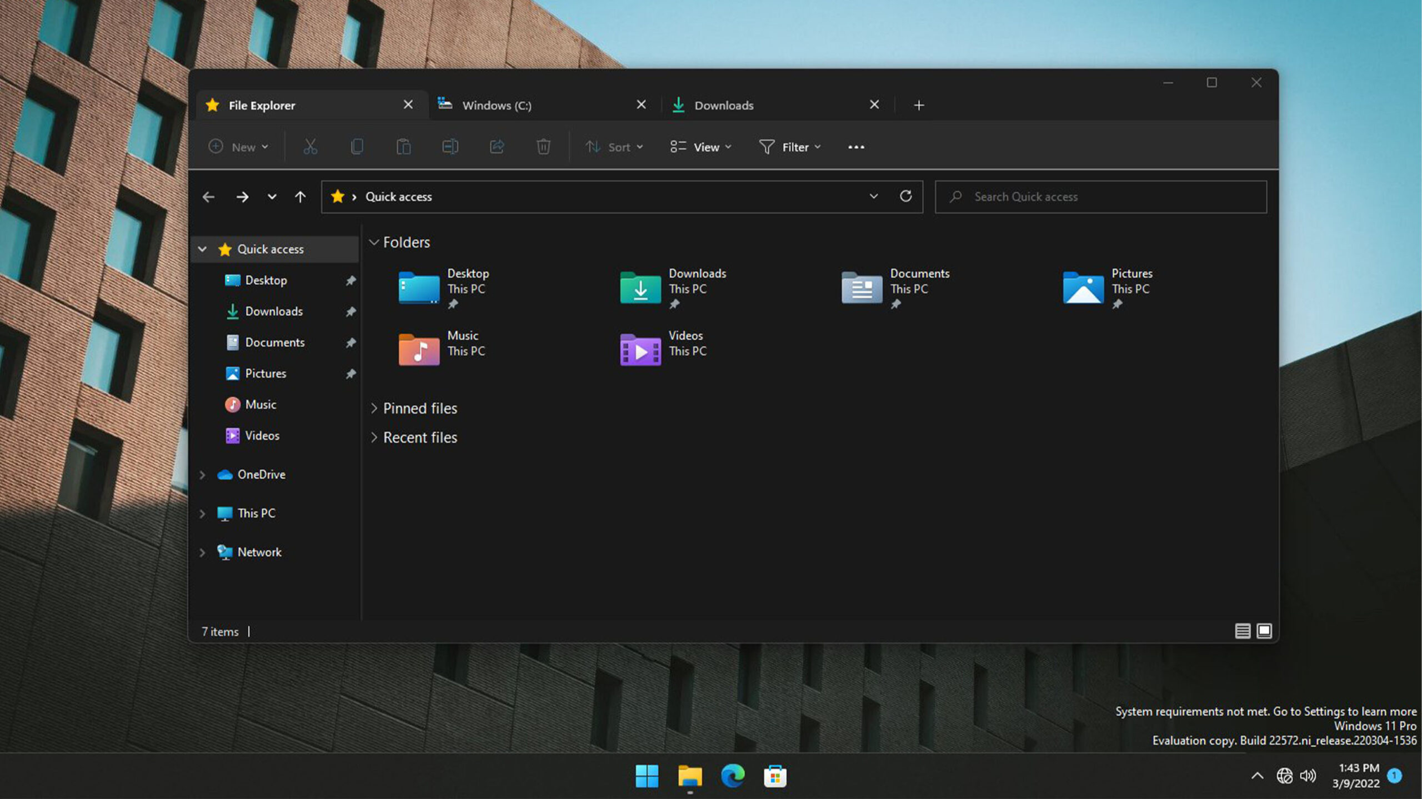The height and width of the screenshot is (799, 1422).
Task: Expand the Recent files section
Action: coord(374,438)
